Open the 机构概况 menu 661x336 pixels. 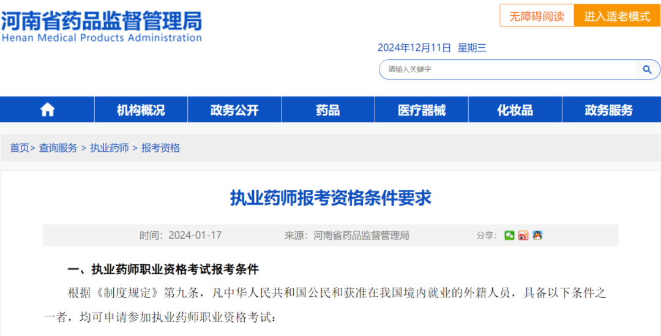[141, 110]
